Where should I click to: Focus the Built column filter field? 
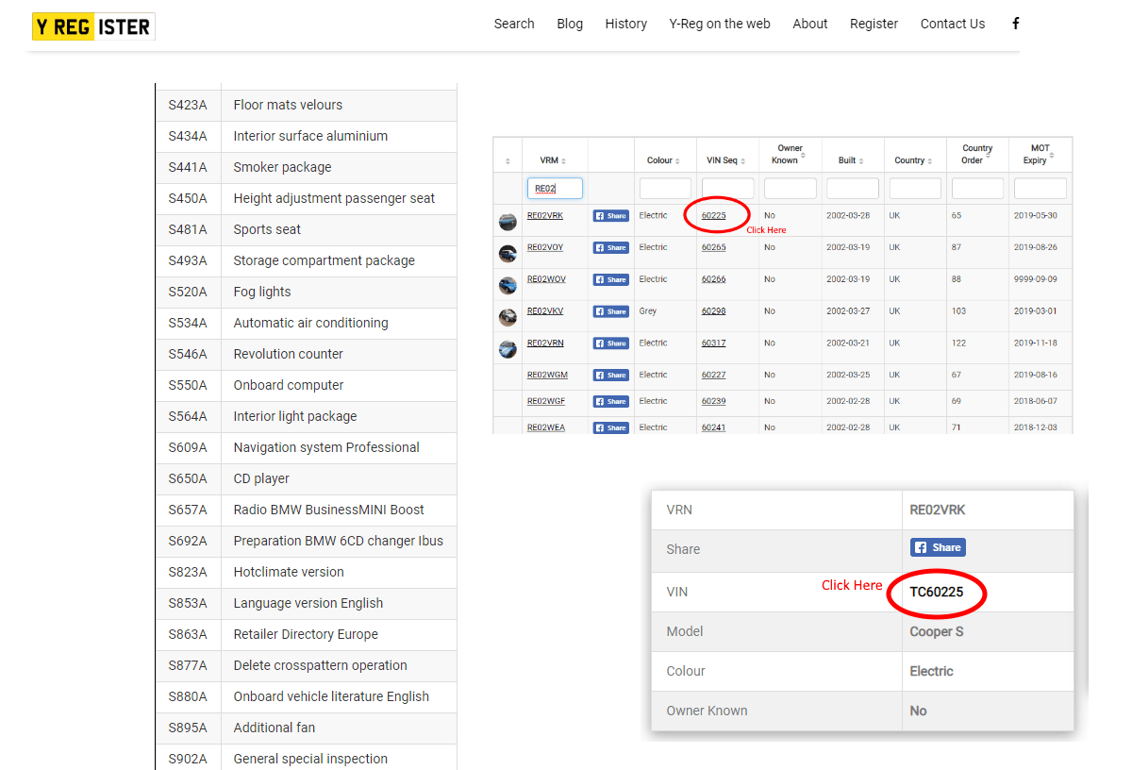pyautogui.click(x=853, y=189)
